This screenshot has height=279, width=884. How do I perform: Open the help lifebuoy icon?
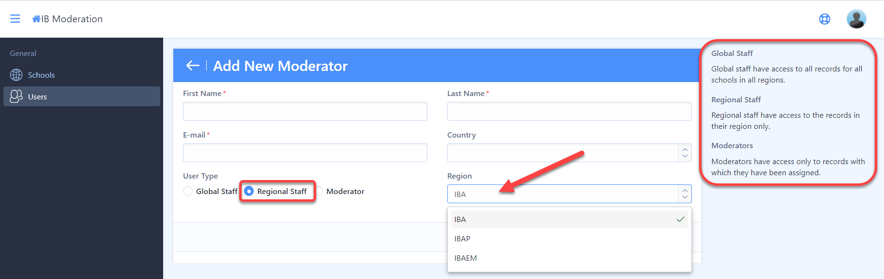tap(824, 19)
